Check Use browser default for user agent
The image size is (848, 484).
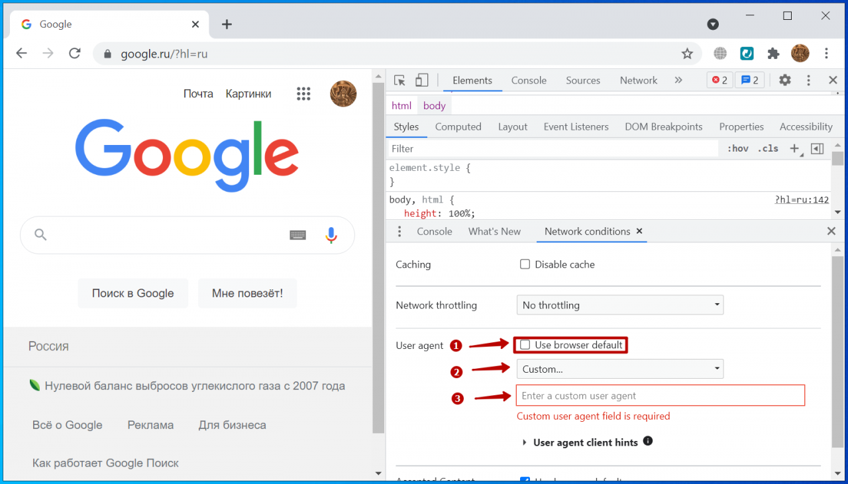point(525,345)
